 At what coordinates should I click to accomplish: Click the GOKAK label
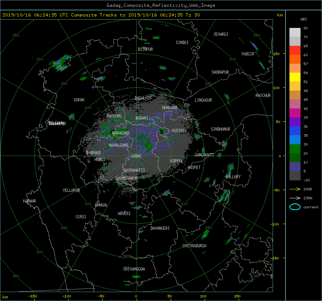[79, 100]
